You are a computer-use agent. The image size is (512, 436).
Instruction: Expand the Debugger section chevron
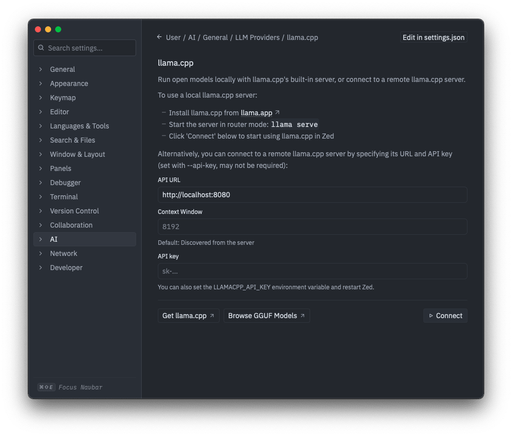tap(40, 183)
